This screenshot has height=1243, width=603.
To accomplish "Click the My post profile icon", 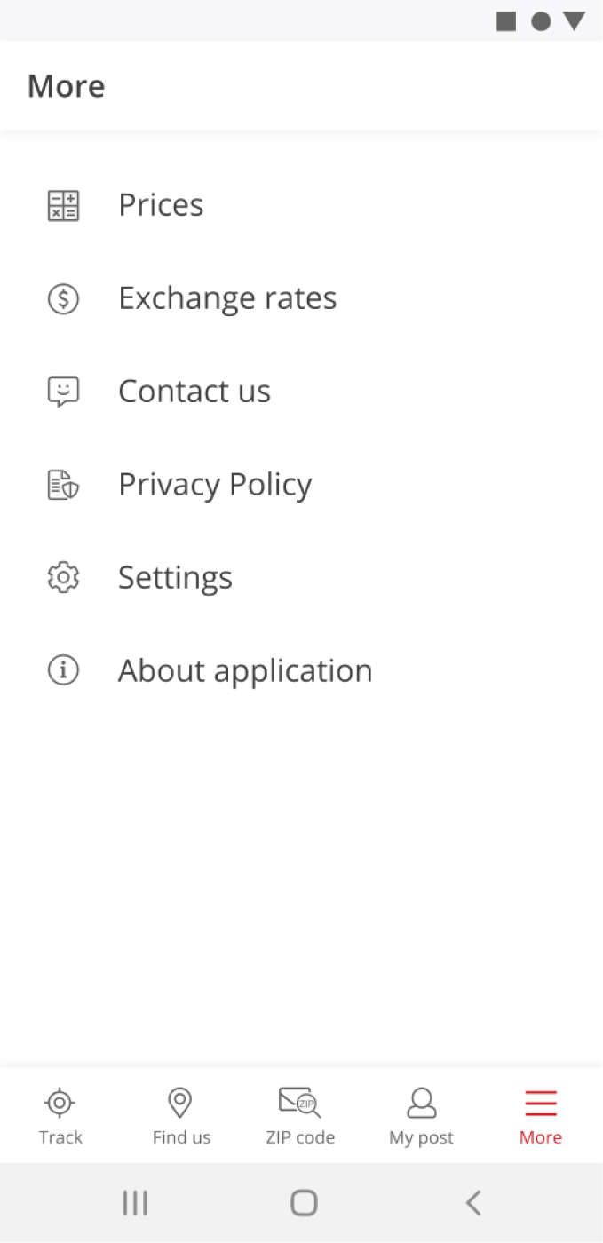I will coord(421,1103).
